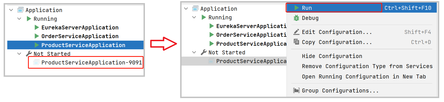Click the green Debug bug icon
Image resolution: width=444 pixels, height=102 pixels.
coord(296,18)
